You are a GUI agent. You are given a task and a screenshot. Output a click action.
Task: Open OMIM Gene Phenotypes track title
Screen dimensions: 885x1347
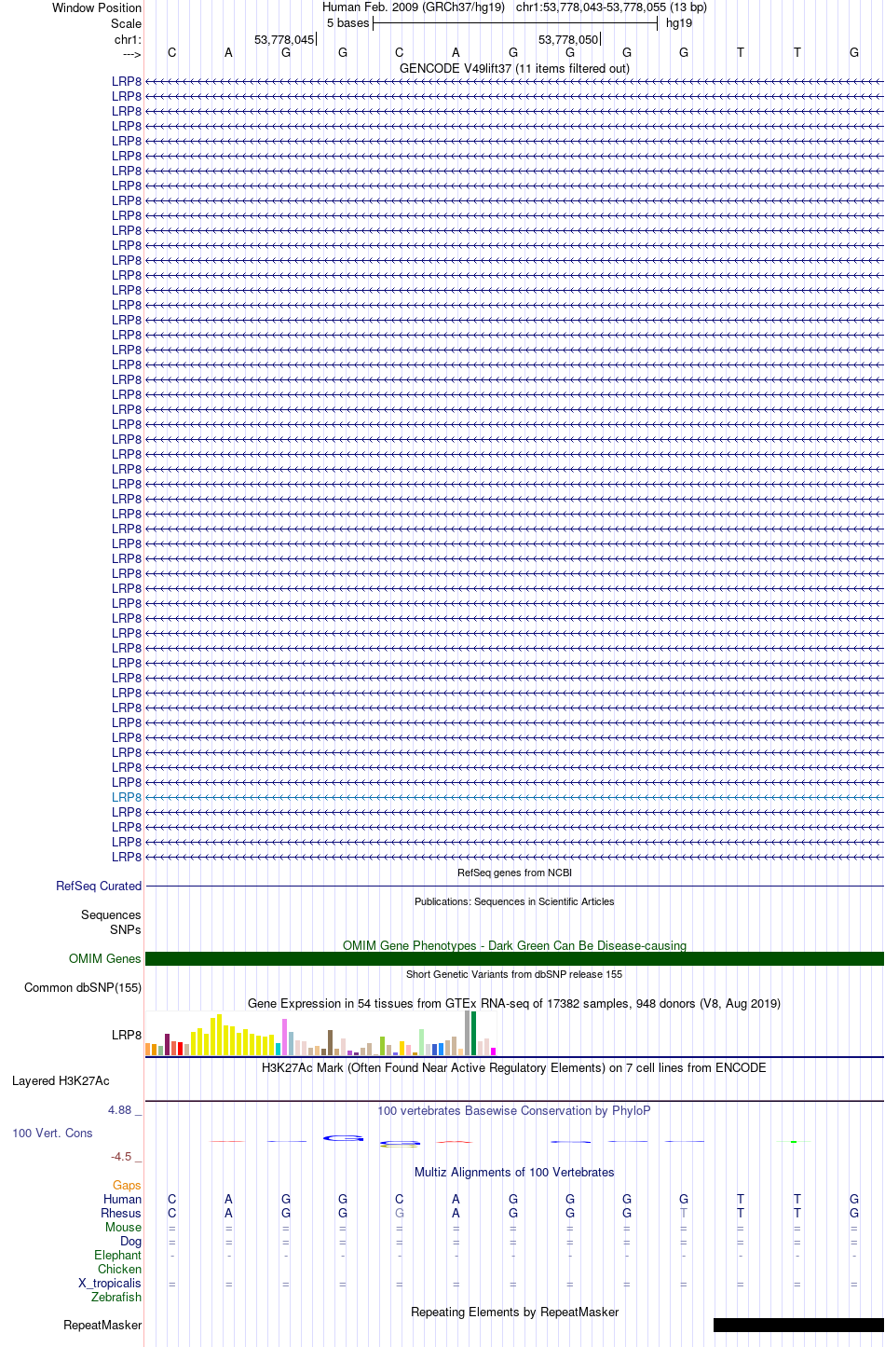[x=514, y=945]
